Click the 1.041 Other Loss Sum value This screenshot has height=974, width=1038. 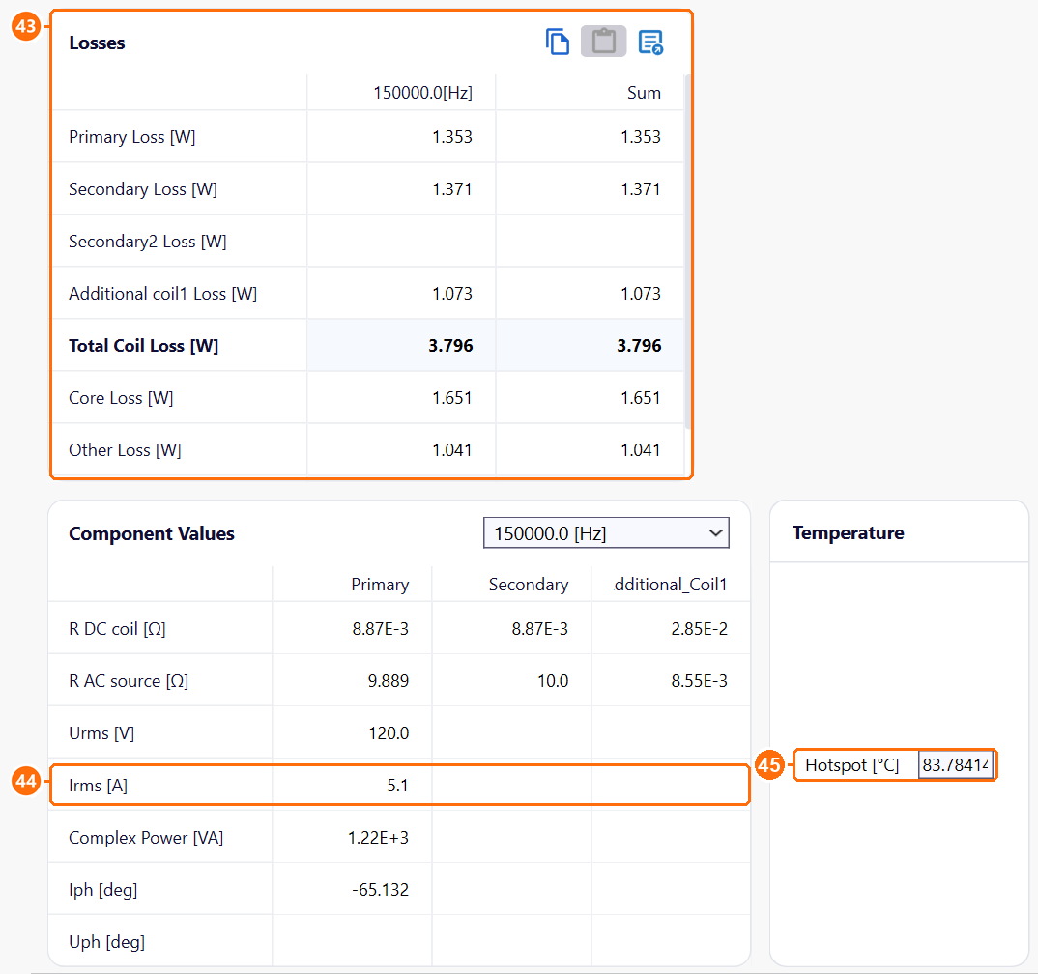[640, 450]
